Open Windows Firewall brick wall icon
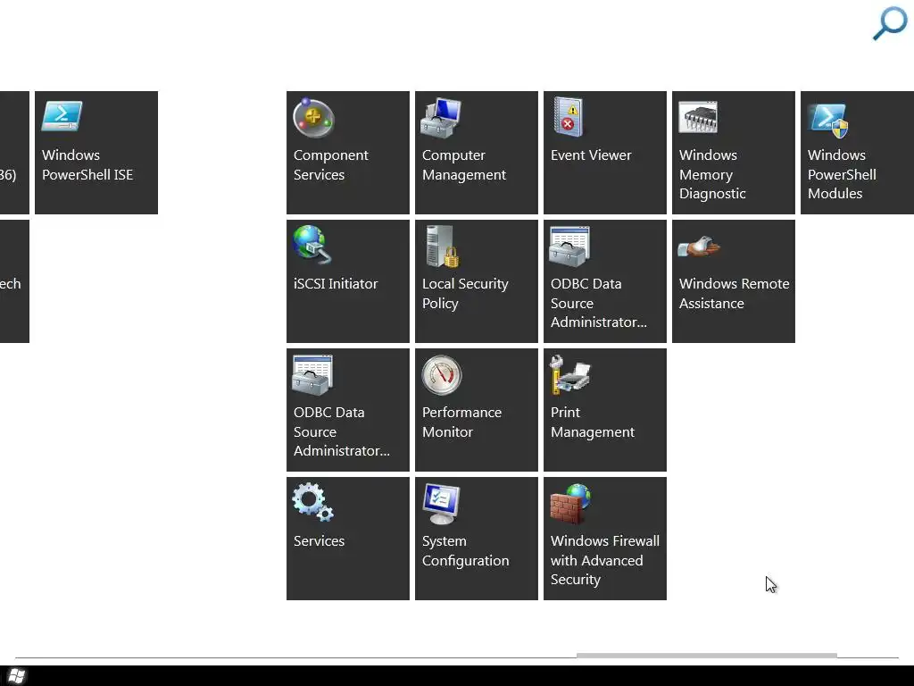 (x=570, y=504)
